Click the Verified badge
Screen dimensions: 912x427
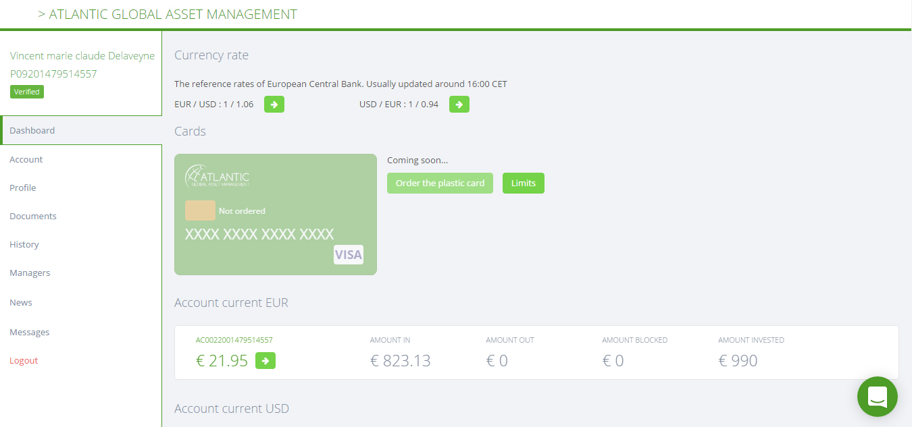coord(27,92)
